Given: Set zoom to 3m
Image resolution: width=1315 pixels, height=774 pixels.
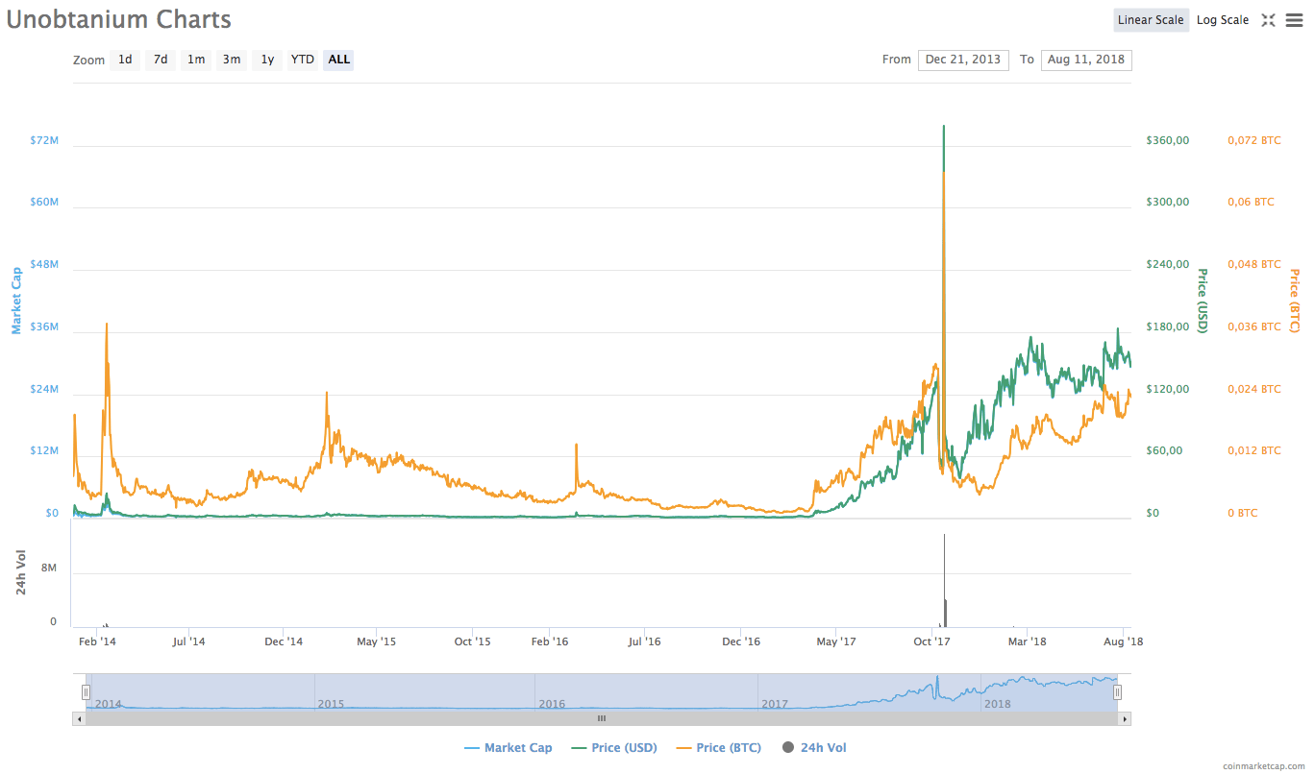Looking at the screenshot, I should [x=232, y=60].
